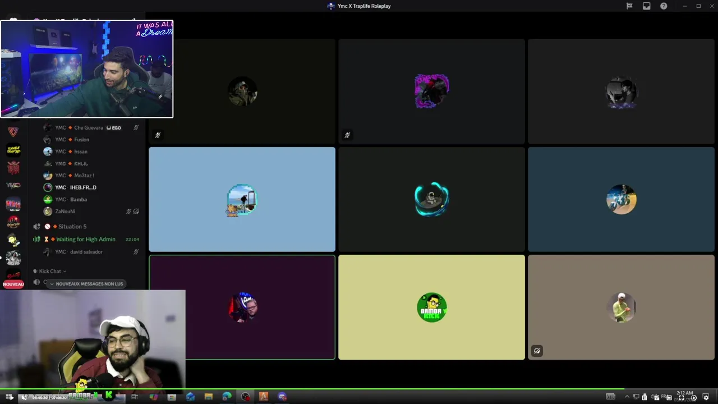Jump to NOUVEAUX MESSAGES NON LUS
This screenshot has width=718, height=404.
click(x=85, y=284)
